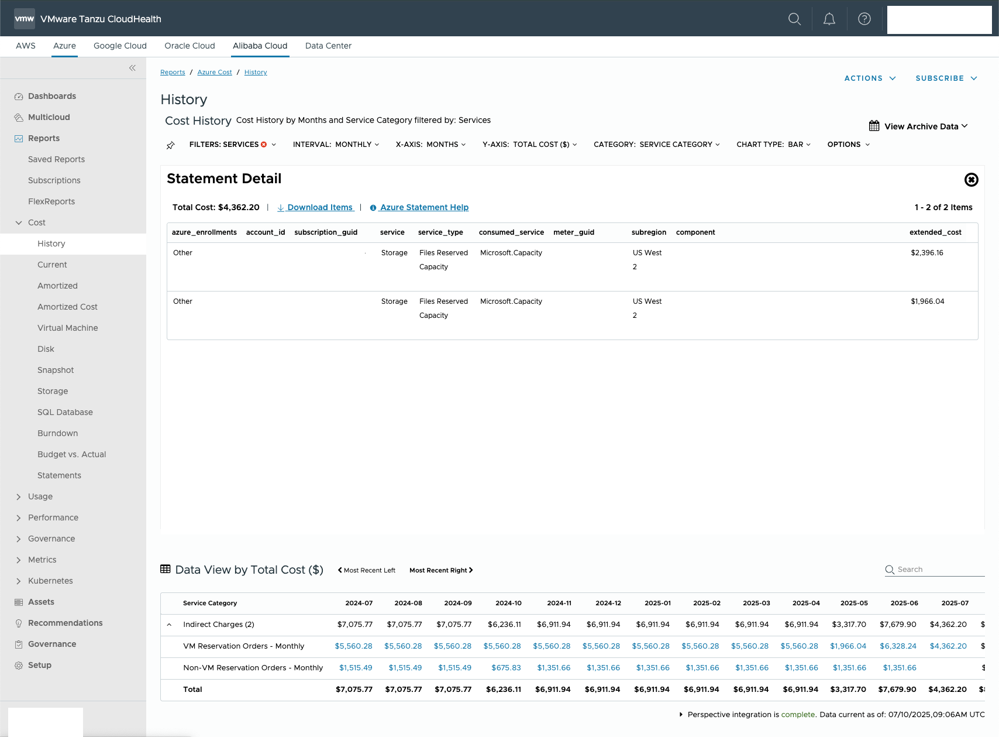
Task: Collapse the left sidebar with double chevron
Action: tap(132, 68)
